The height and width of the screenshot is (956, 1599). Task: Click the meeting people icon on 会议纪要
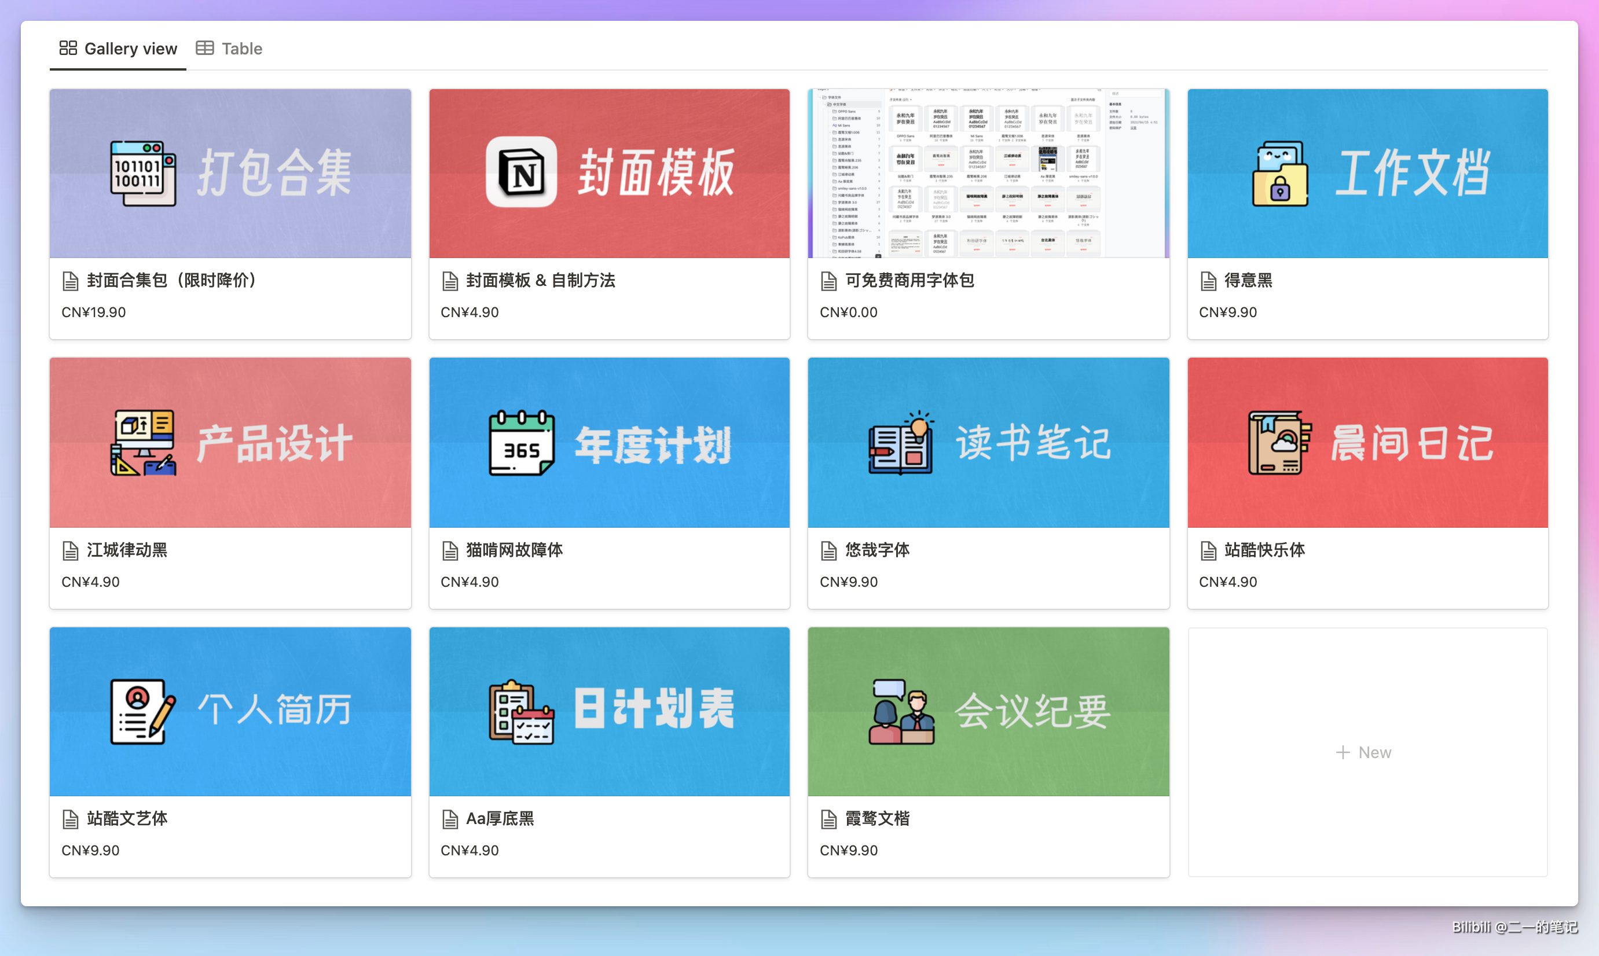tap(901, 711)
